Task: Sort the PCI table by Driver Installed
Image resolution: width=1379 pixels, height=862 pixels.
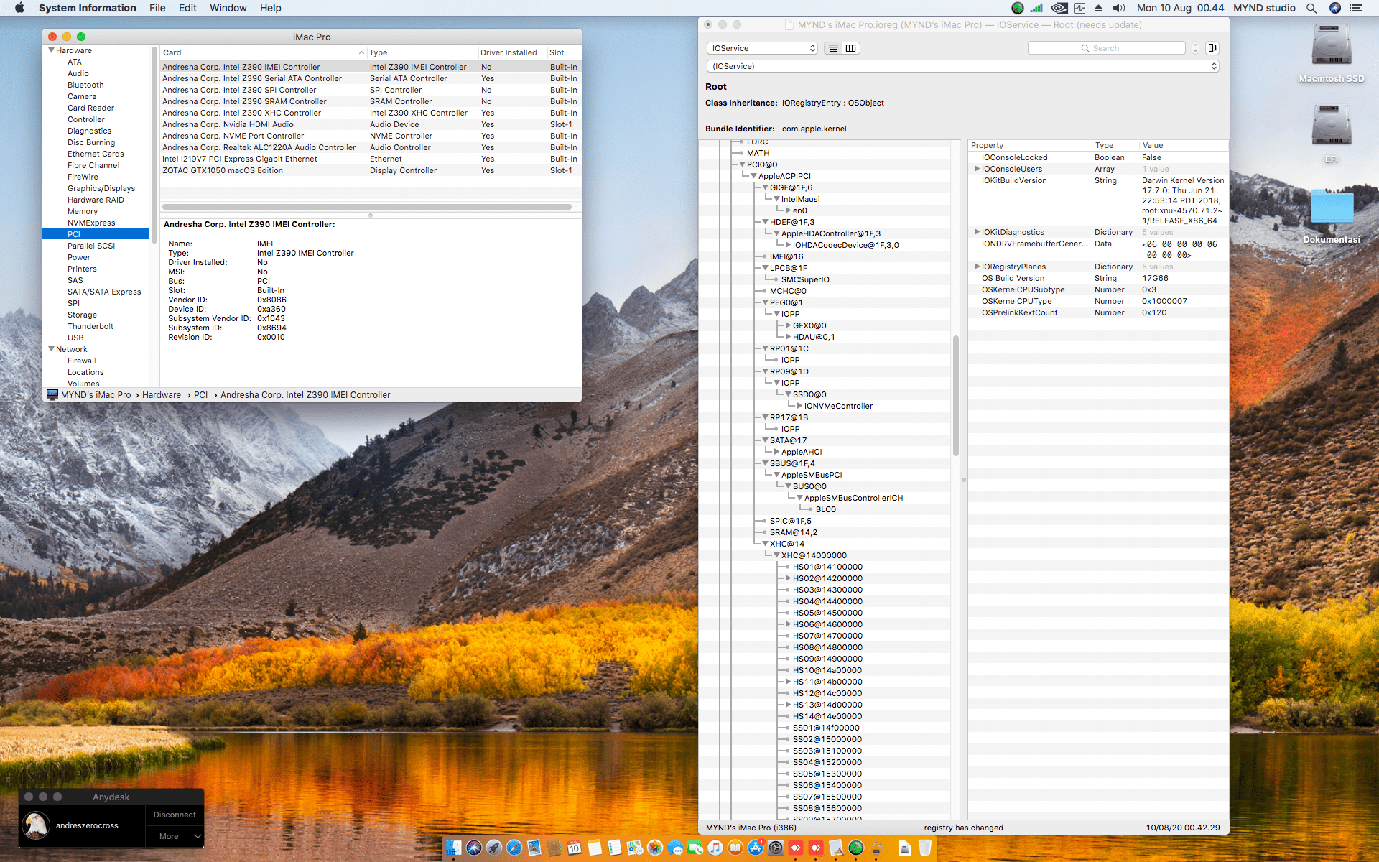Action: (509, 52)
